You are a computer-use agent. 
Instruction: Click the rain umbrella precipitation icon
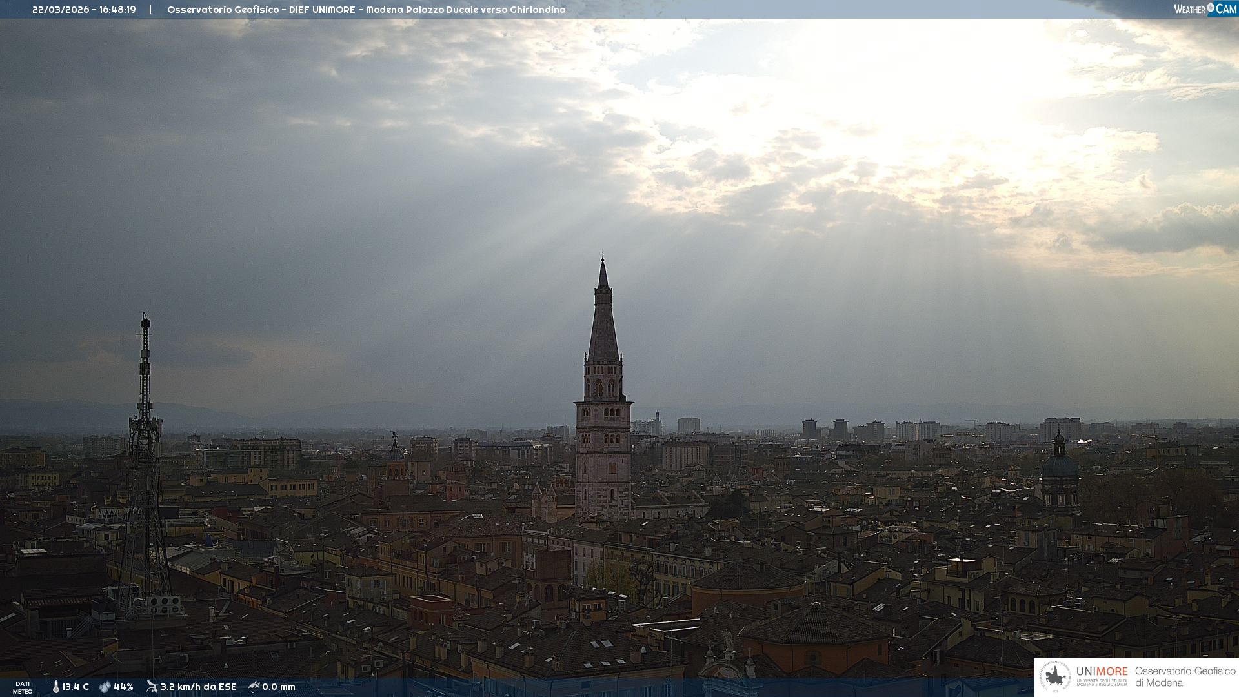[x=254, y=687]
